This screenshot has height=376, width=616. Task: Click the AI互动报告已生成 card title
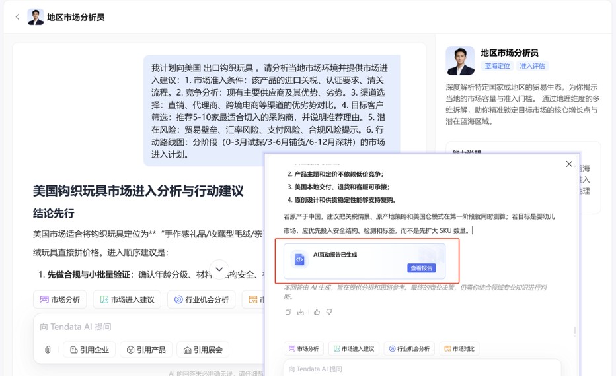(x=335, y=255)
